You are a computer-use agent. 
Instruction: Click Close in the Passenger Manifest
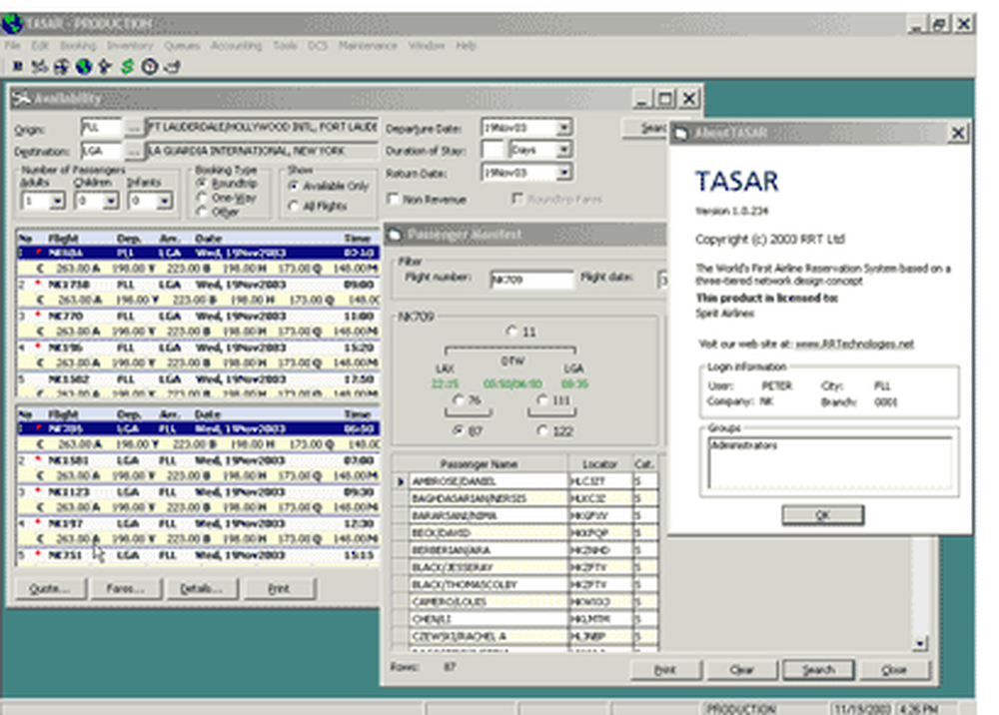click(894, 670)
